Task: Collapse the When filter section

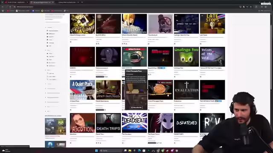Action: pos(48,70)
